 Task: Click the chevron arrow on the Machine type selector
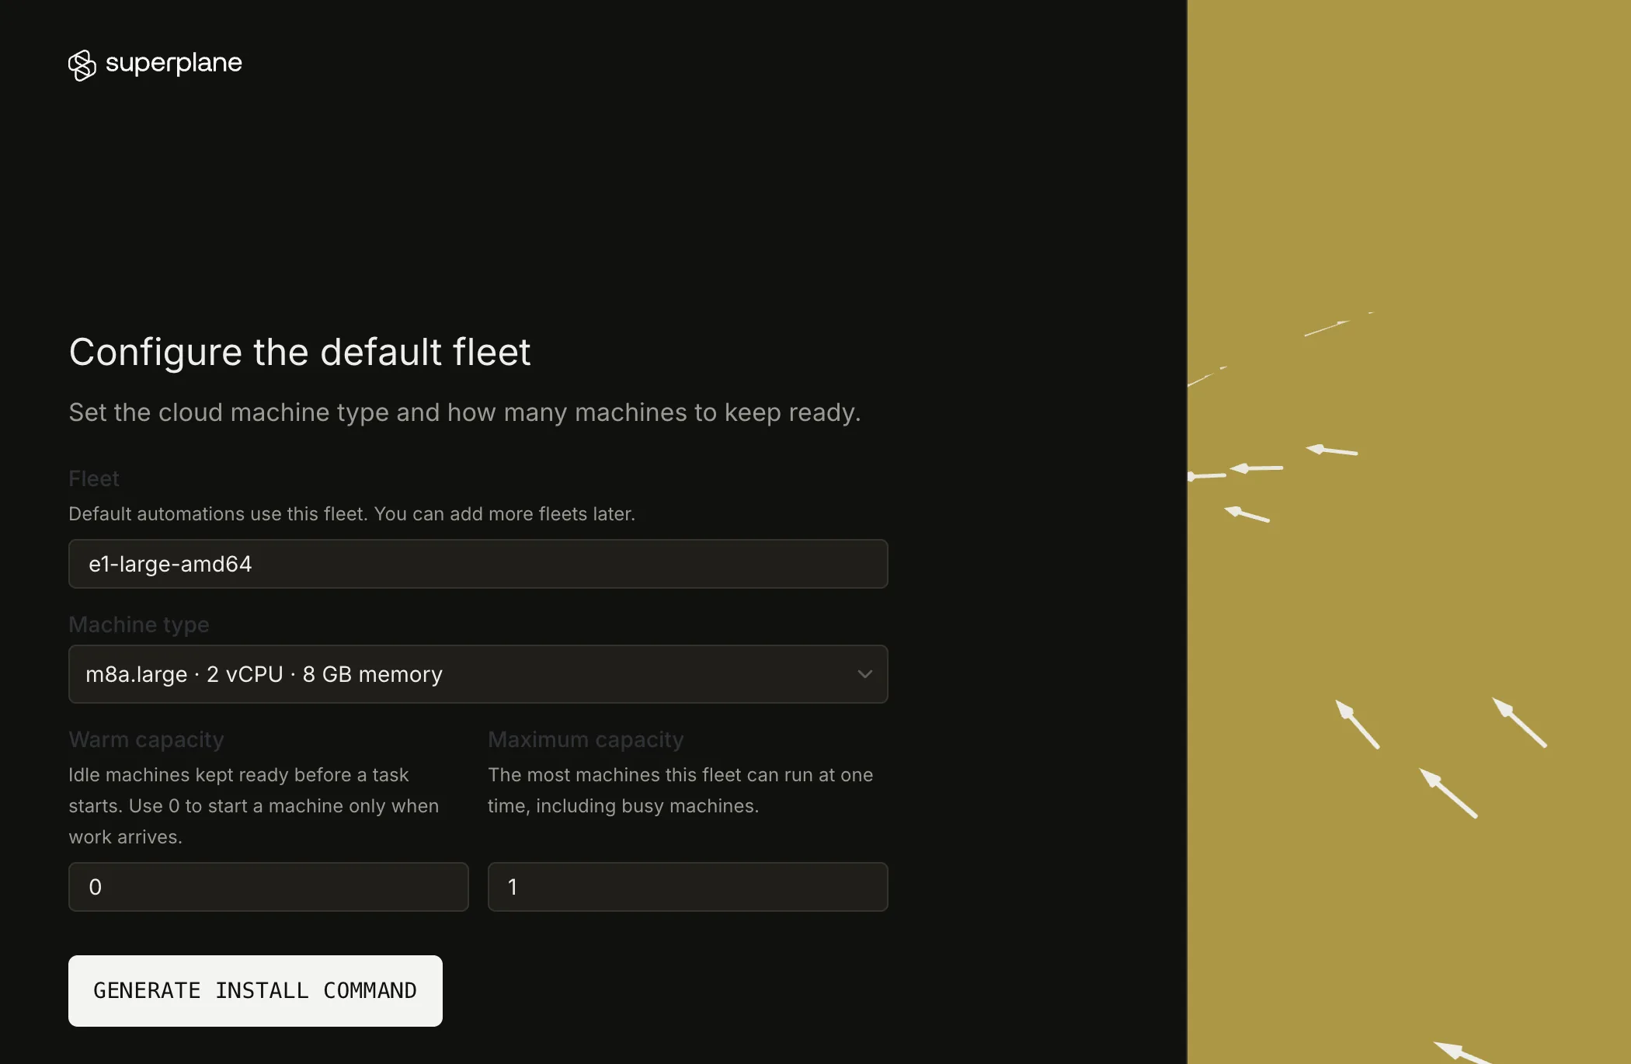pyautogui.click(x=864, y=674)
